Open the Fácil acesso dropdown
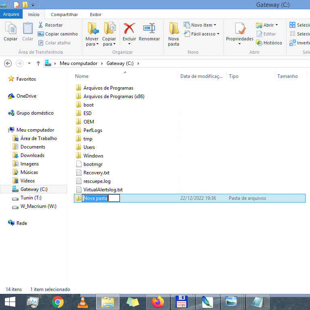 click(x=202, y=34)
